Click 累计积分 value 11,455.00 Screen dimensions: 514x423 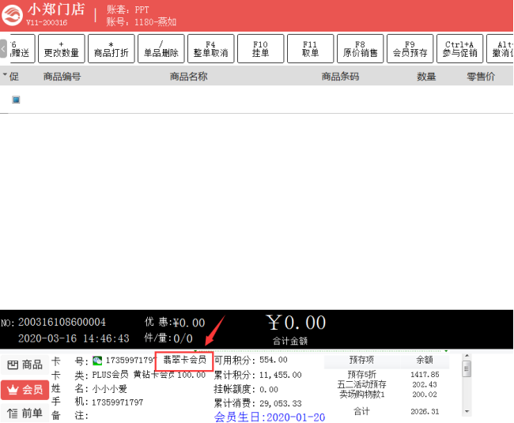coord(281,375)
